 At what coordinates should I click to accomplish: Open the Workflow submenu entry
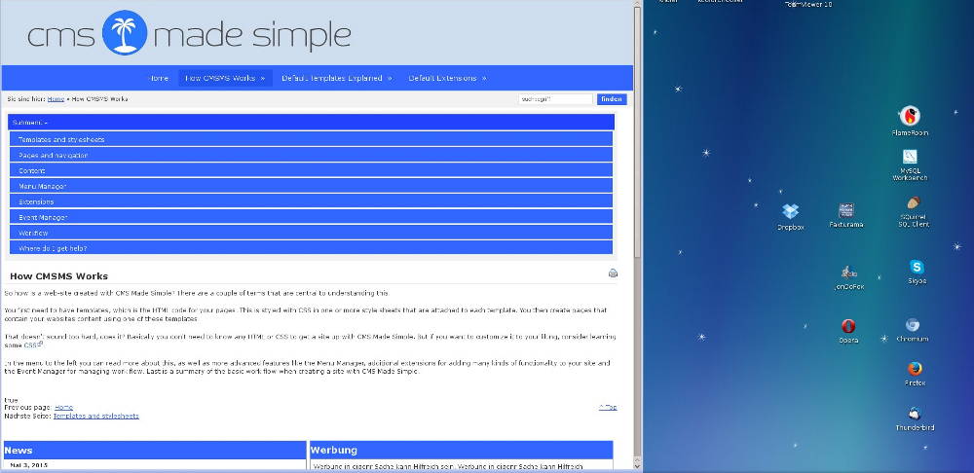pos(312,233)
